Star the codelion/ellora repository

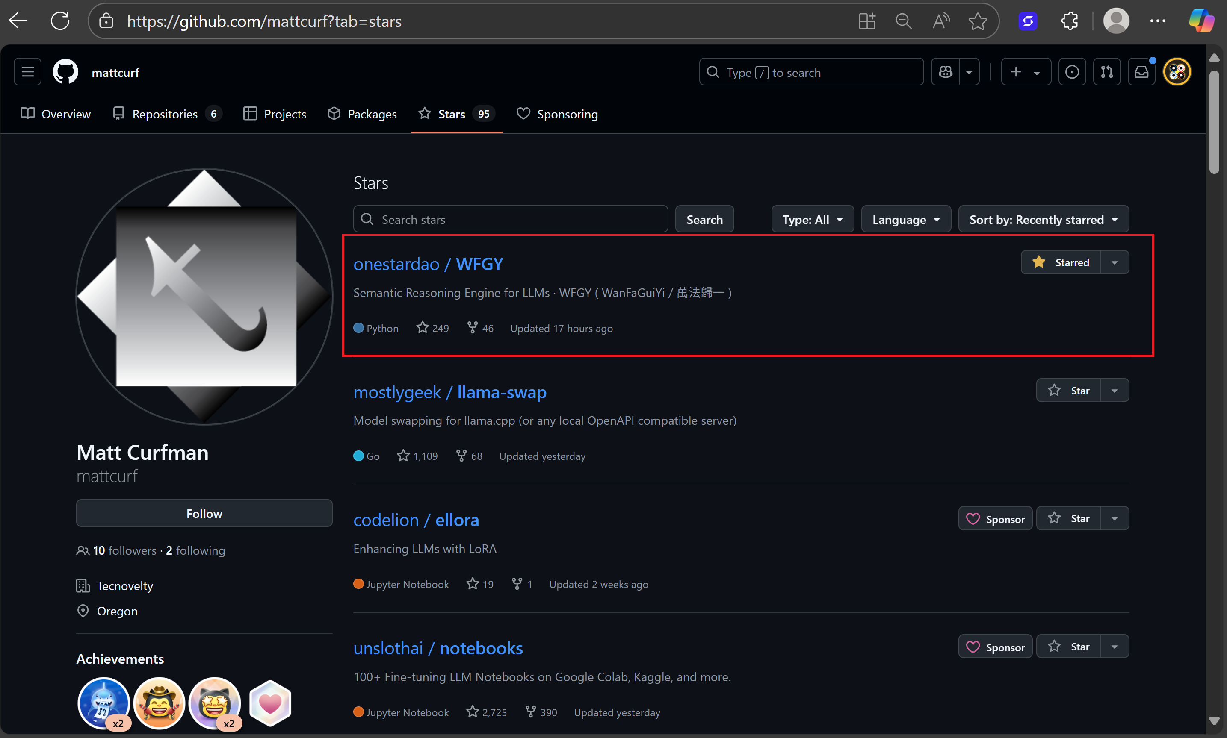pos(1068,518)
